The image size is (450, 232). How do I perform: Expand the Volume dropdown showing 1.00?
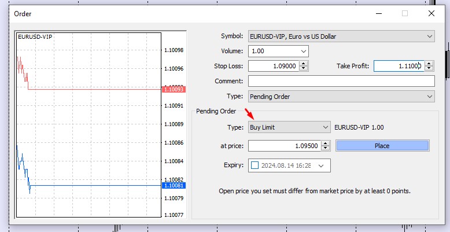[303, 51]
